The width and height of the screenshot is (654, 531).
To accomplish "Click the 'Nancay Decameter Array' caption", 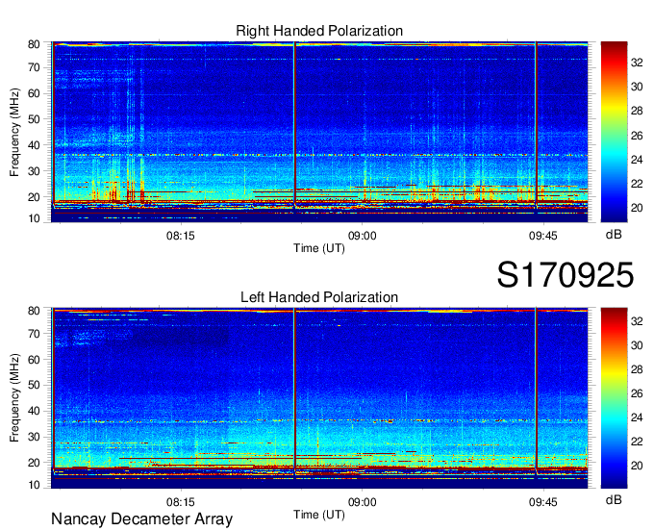I will point(141,519).
